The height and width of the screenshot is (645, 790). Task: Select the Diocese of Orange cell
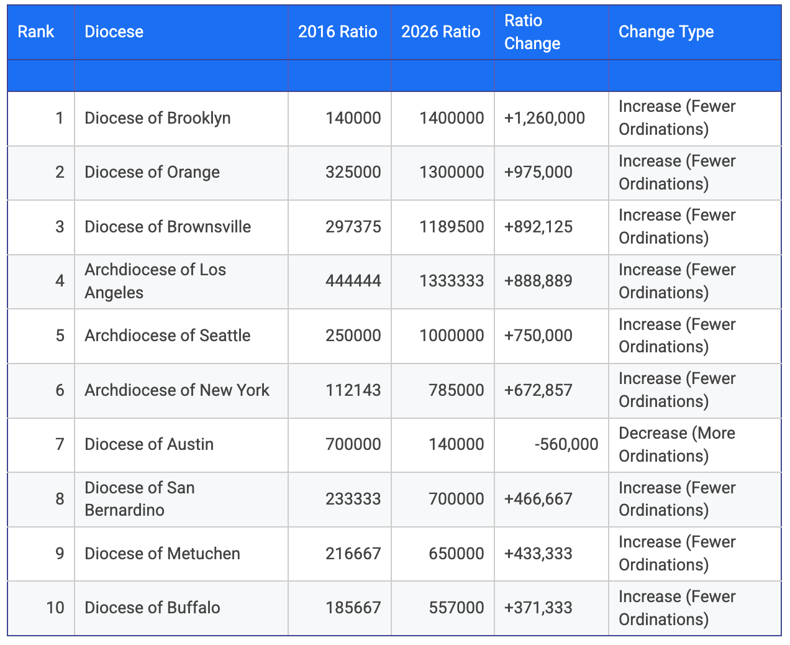pos(181,173)
